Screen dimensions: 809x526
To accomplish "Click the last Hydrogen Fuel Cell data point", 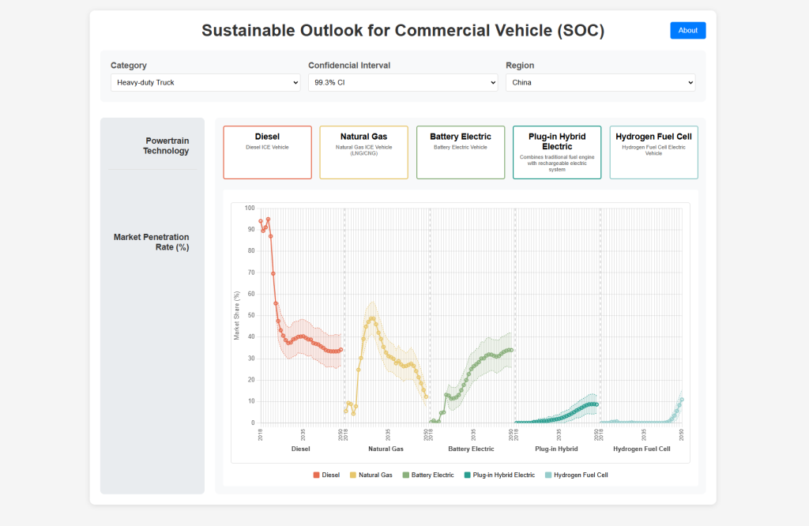I will [682, 400].
